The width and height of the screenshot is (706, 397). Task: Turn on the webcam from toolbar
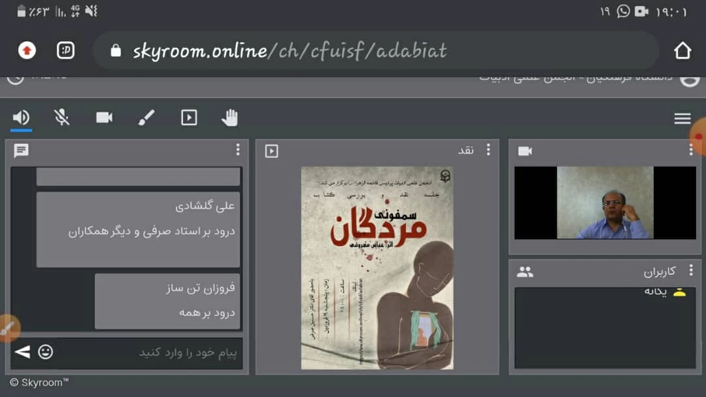pos(104,118)
